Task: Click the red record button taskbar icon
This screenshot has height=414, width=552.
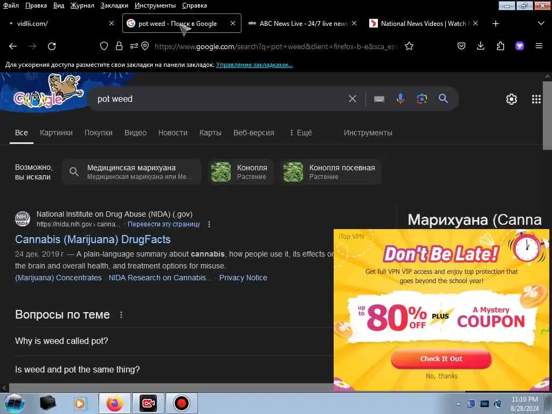Action: click(182, 403)
